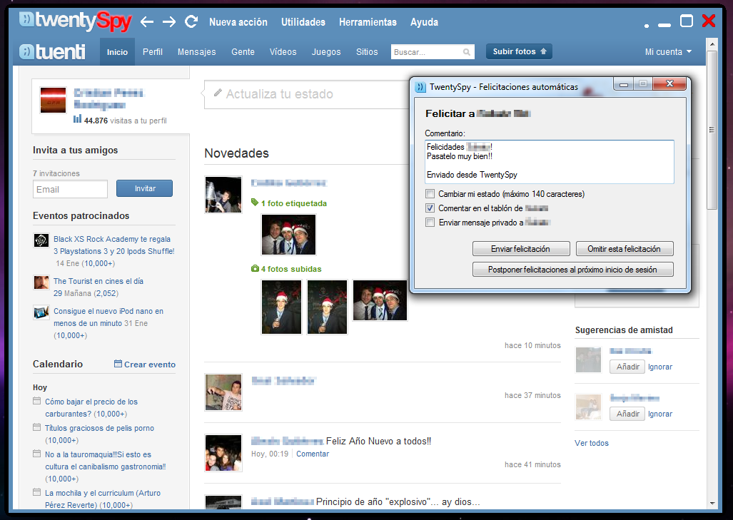Open the Mensajes tab
The image size is (733, 520).
coord(197,52)
